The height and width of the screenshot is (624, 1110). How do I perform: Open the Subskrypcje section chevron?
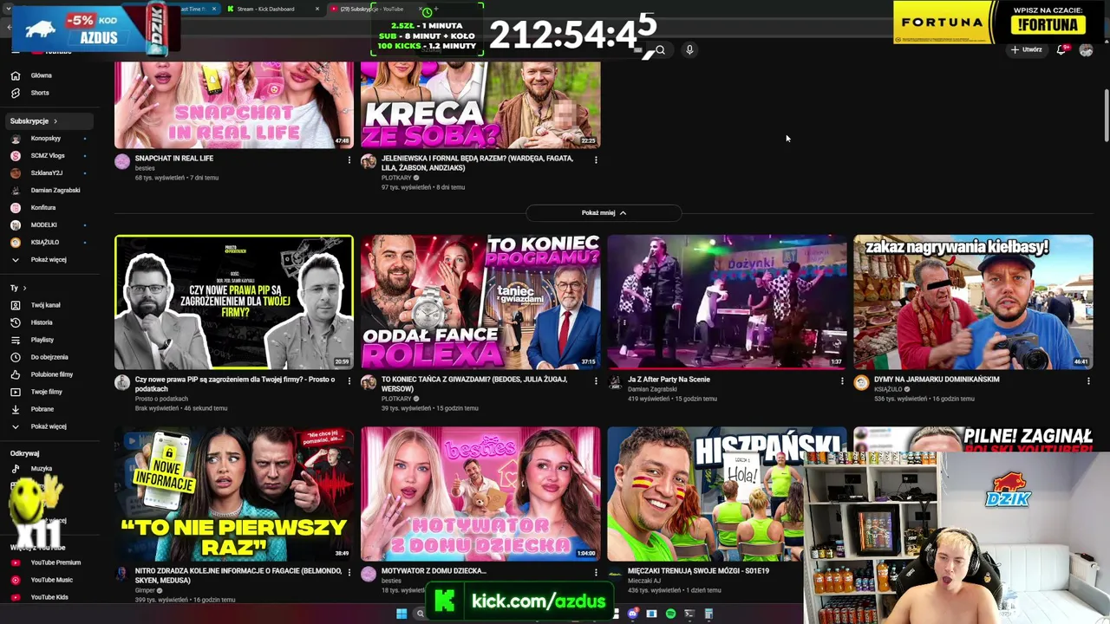[55, 121]
